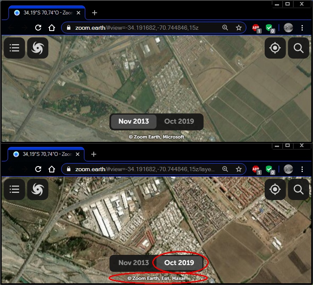
Task: Switch top map to Oct 2019 imagery
Action: [x=179, y=121]
